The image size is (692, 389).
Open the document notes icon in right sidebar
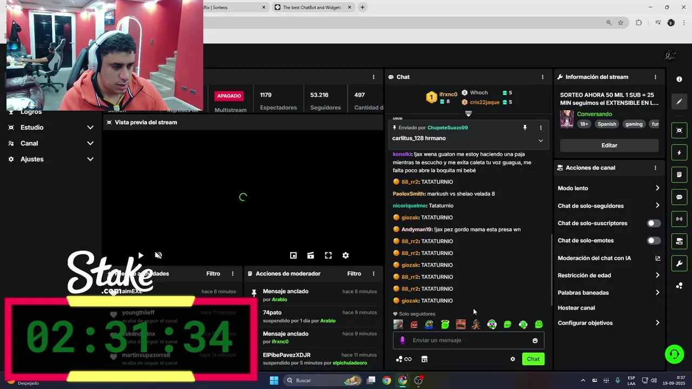coord(679,175)
